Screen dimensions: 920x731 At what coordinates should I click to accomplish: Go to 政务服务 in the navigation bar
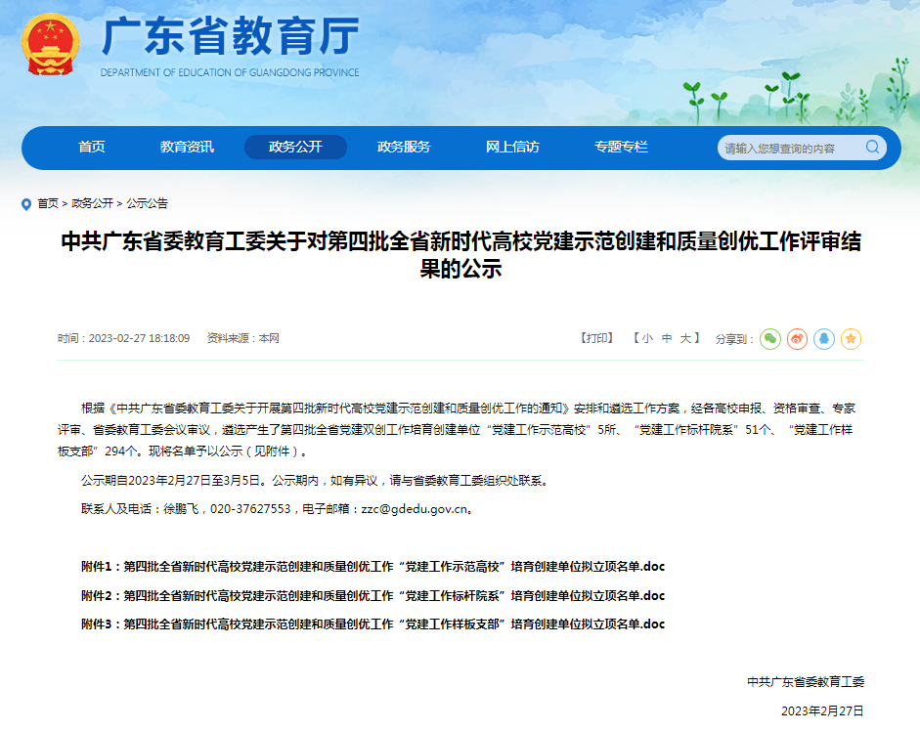tap(404, 148)
